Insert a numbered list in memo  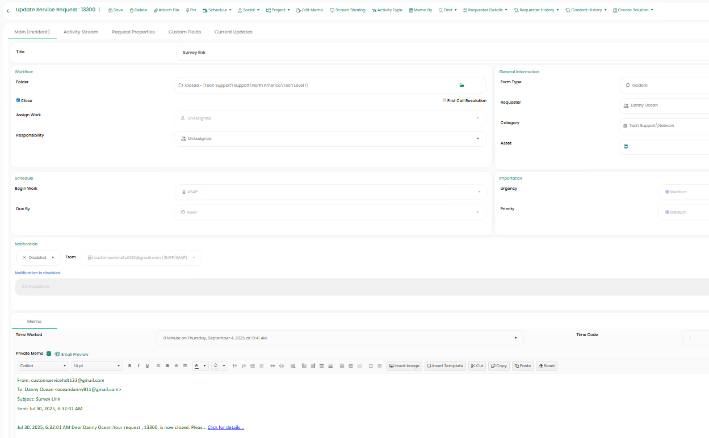coord(244,366)
